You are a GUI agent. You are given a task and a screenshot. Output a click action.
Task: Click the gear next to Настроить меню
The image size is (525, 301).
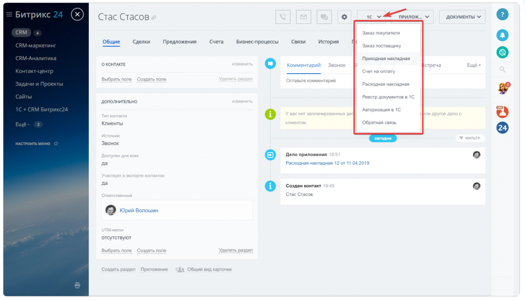pos(56,143)
